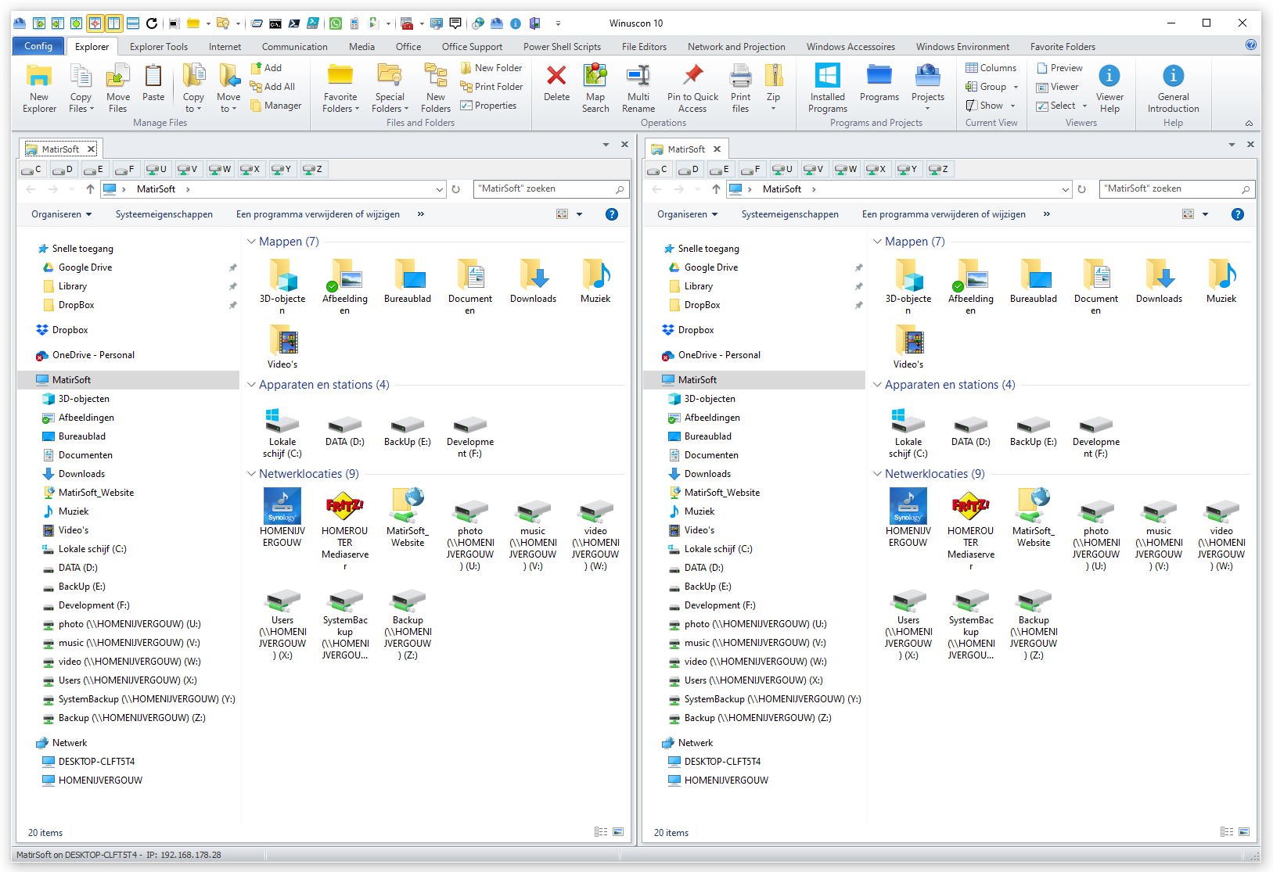This screenshot has width=1273, height=872.
Task: Open the Manager item in Manage Files
Action: point(275,106)
